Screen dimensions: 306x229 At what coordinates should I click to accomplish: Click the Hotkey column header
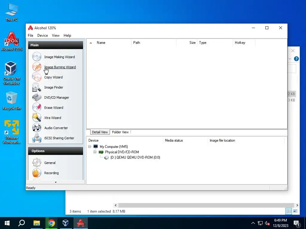pos(244,43)
